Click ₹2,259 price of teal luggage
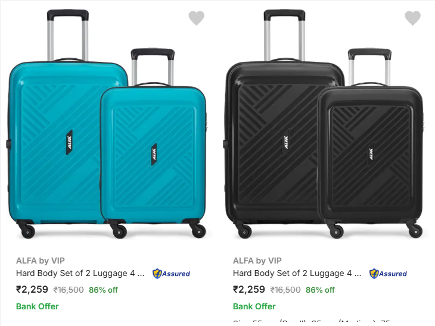 tap(32, 290)
